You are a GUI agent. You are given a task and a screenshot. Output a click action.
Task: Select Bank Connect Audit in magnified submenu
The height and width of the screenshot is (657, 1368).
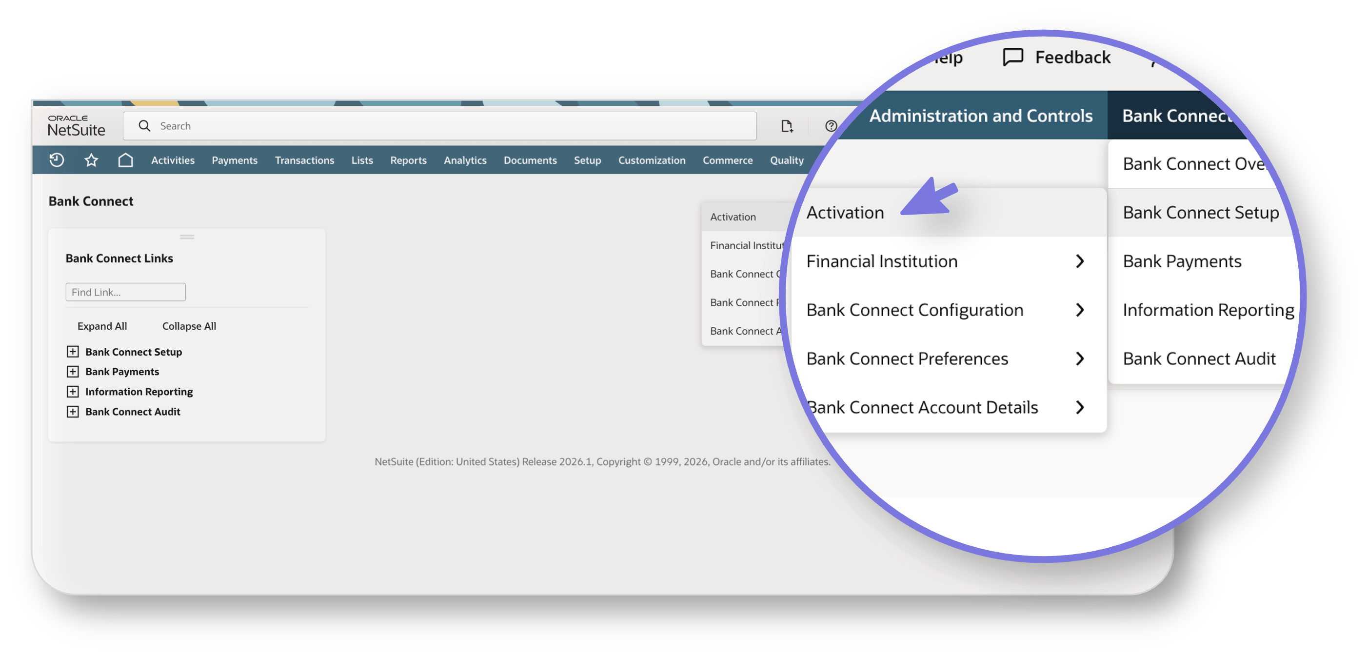click(x=1199, y=358)
